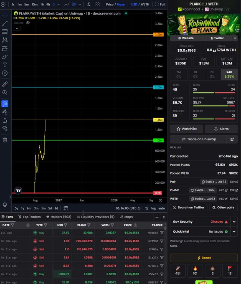Image resolution: width=241 pixels, height=284 pixels.
Task: Open the Top Traders tab
Action: pyautogui.click(x=30, y=217)
